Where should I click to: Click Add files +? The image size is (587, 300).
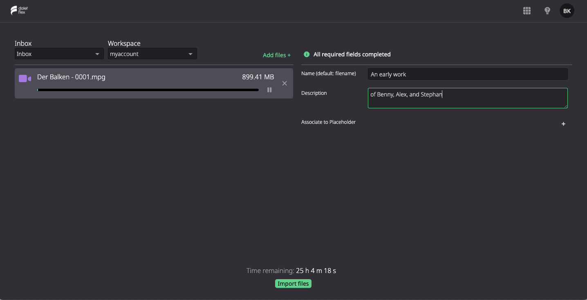(x=277, y=55)
